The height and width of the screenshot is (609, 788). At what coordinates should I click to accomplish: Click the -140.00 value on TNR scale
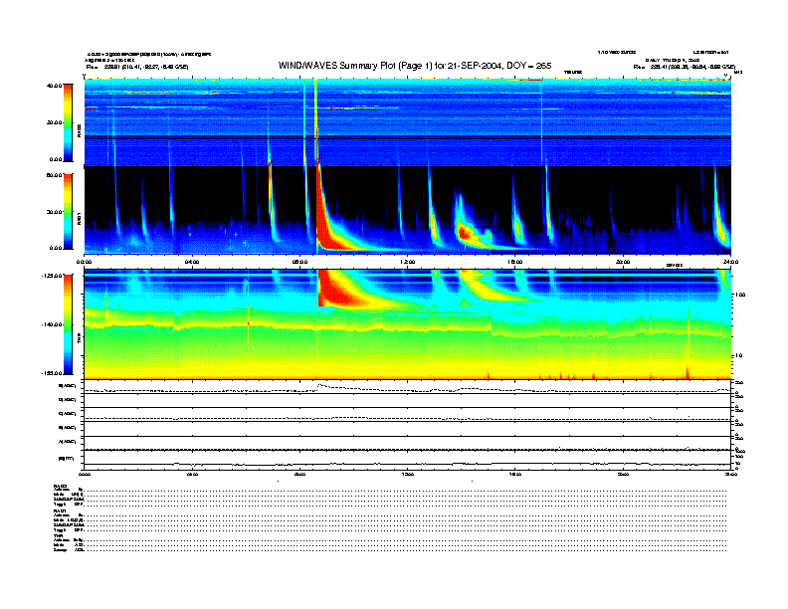click(x=49, y=324)
